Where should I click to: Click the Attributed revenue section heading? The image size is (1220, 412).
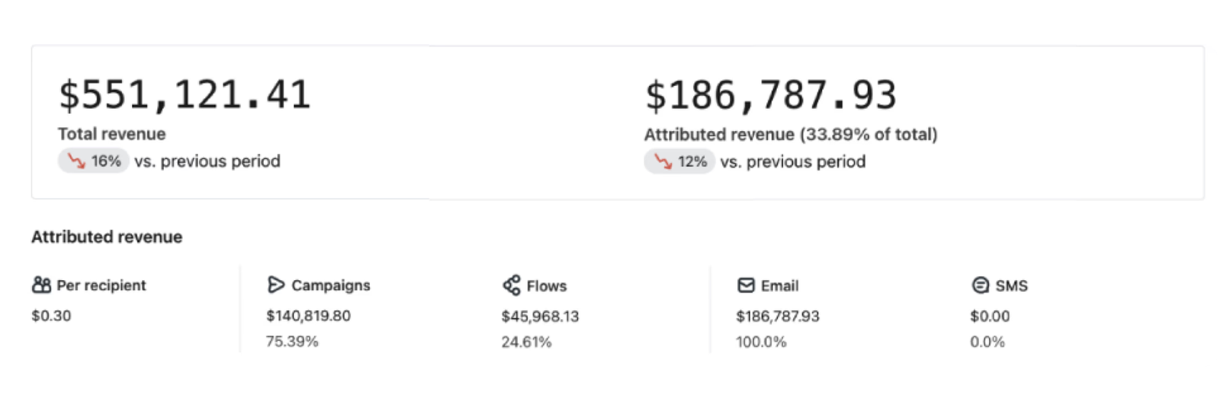[107, 237]
